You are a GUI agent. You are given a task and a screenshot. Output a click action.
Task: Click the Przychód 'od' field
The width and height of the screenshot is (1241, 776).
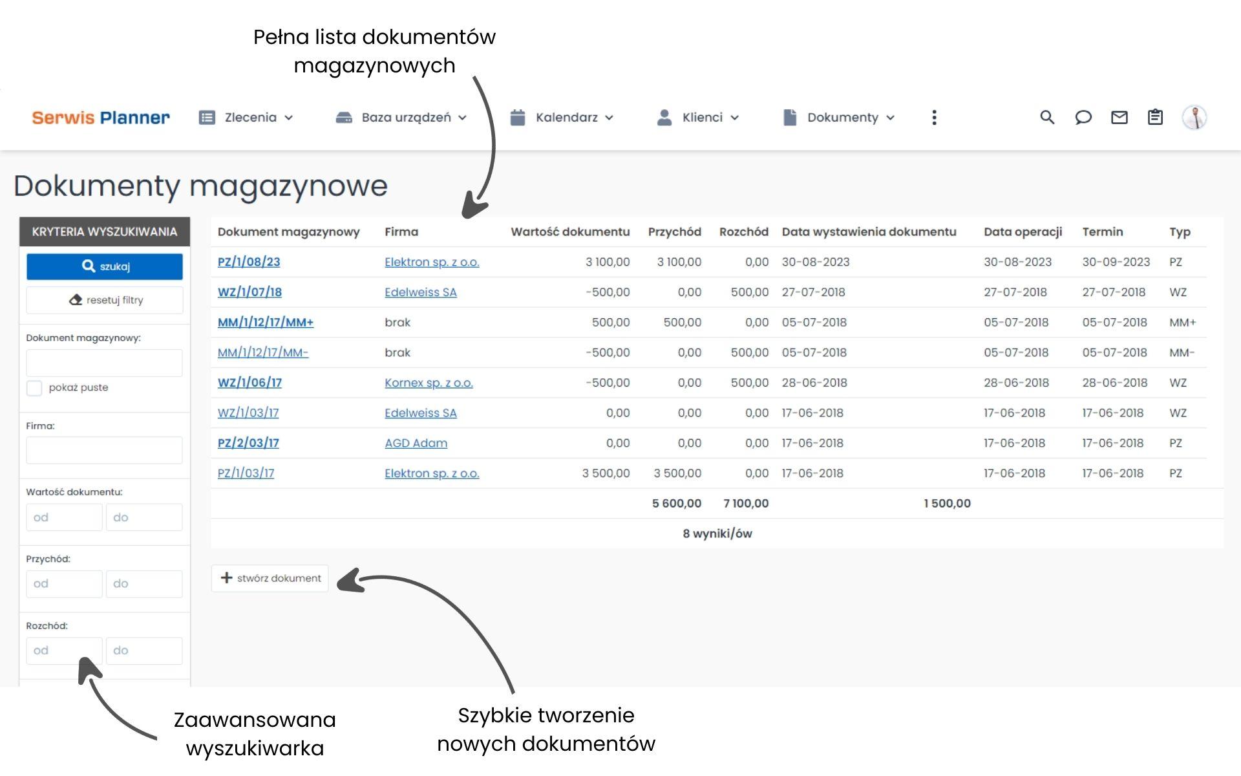click(64, 584)
